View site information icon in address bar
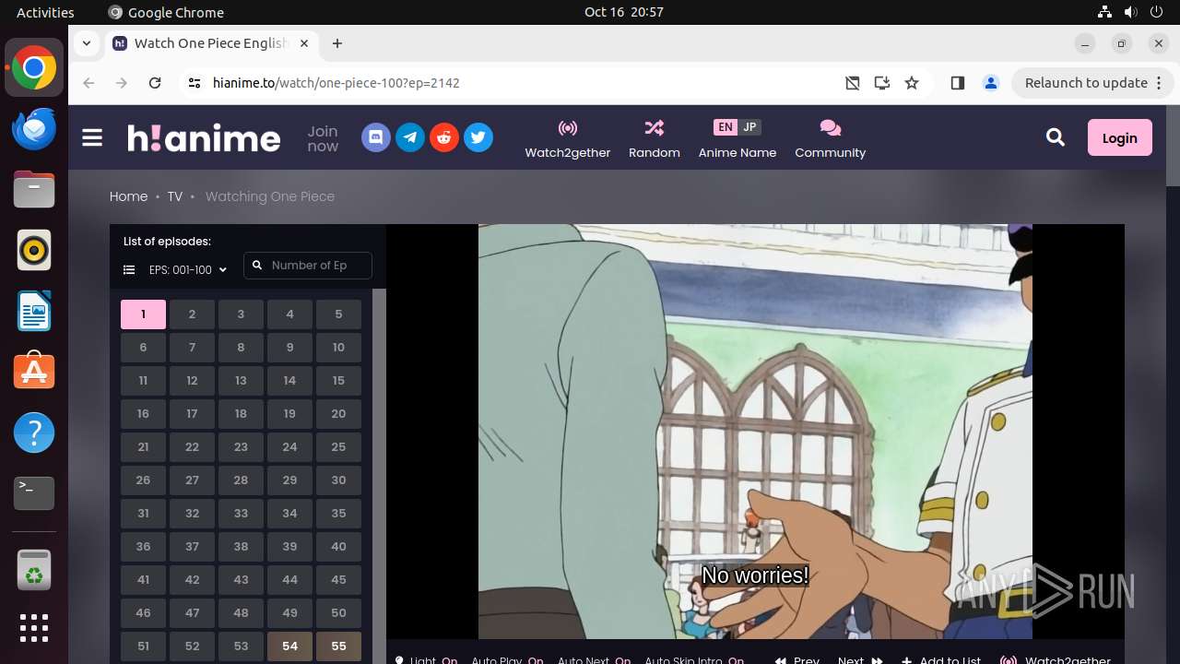This screenshot has height=664, width=1180. 194,83
